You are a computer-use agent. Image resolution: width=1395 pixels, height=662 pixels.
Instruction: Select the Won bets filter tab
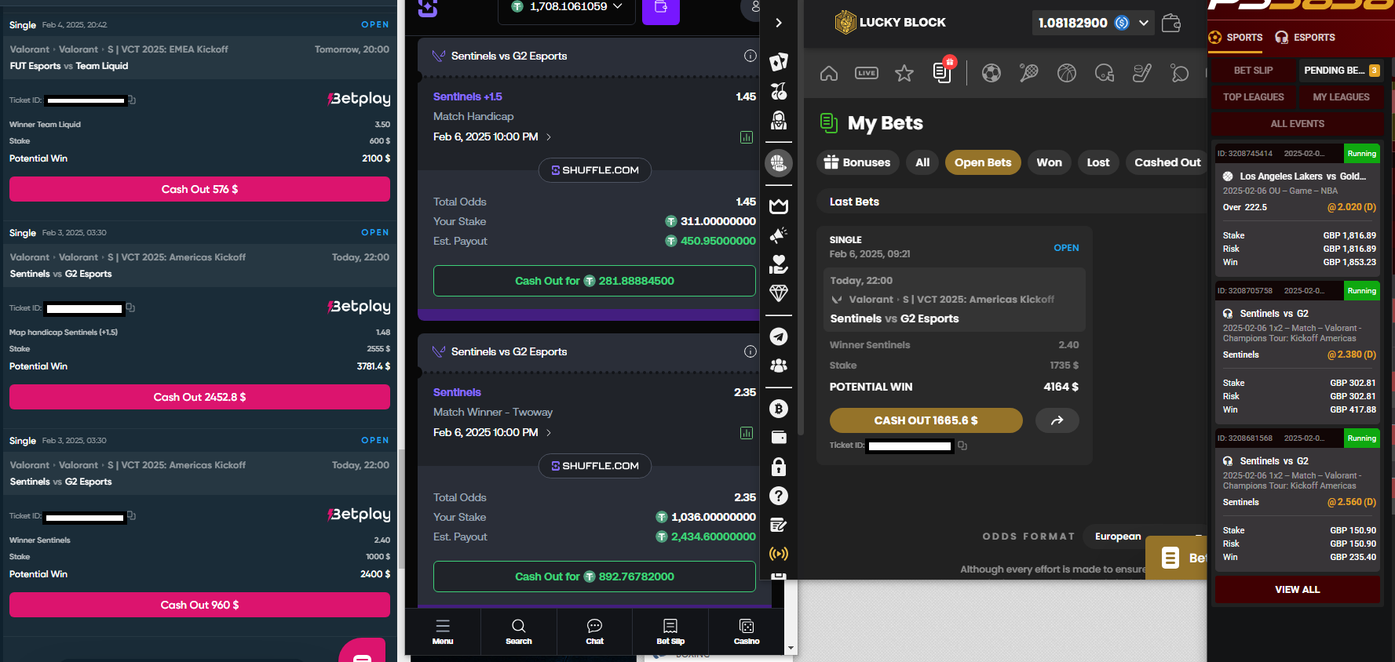(1049, 162)
